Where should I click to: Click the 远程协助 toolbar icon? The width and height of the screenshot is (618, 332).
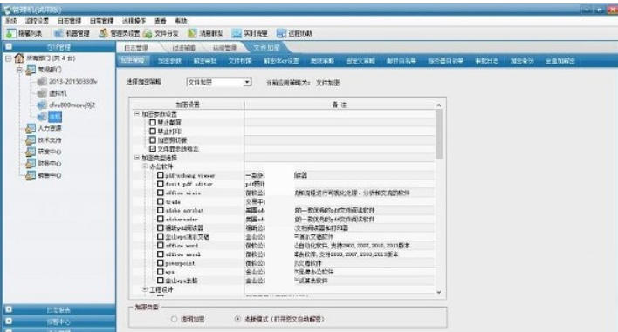[x=281, y=34]
